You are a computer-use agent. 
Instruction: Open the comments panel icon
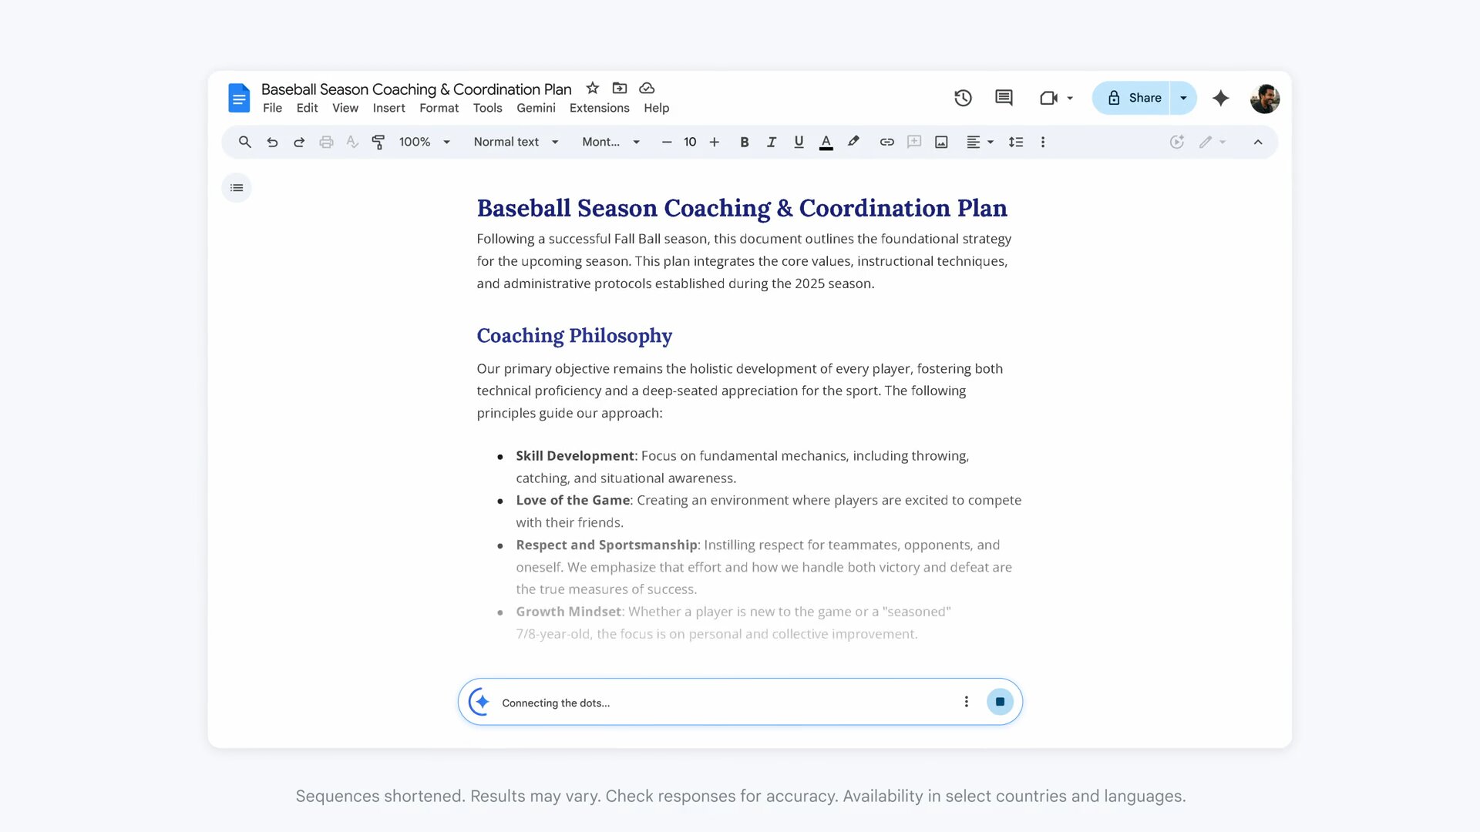coord(1004,98)
